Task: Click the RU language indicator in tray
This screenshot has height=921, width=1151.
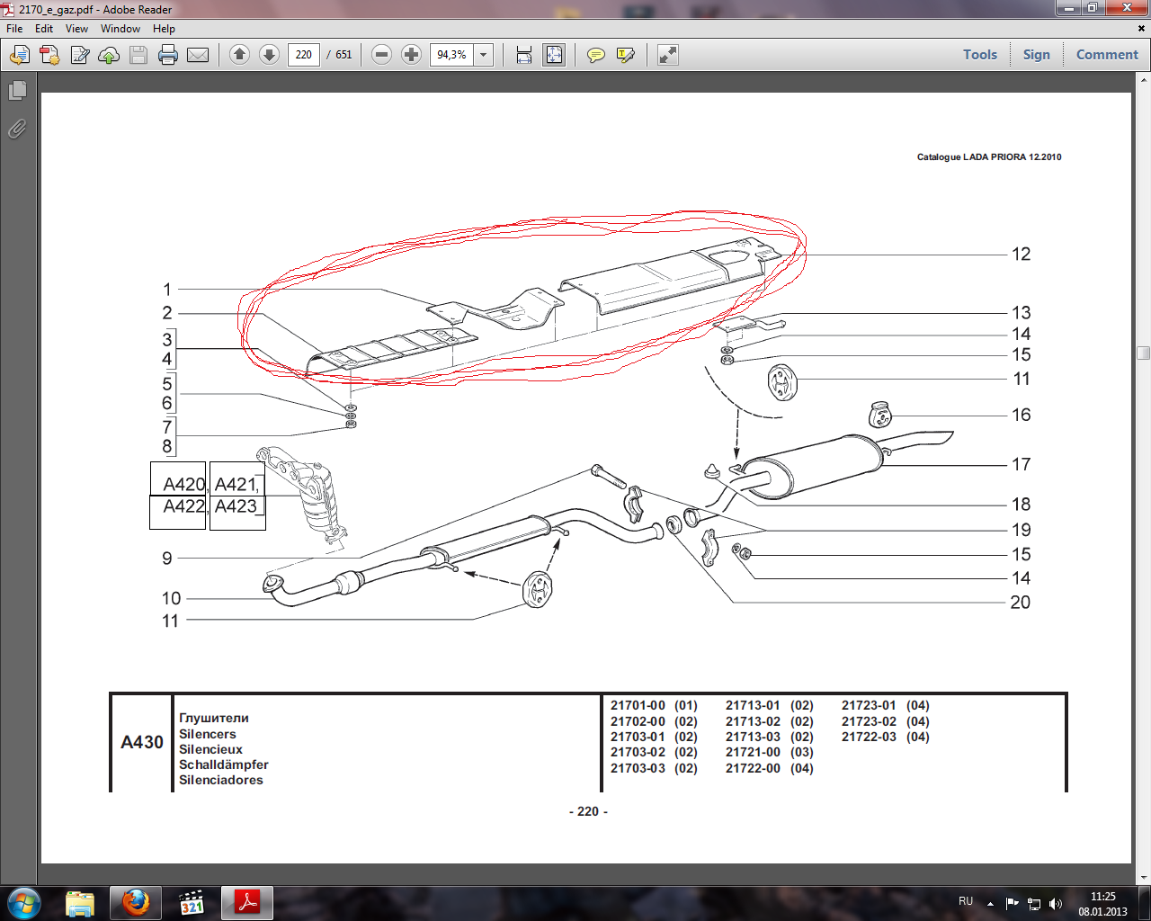Action: point(966,901)
